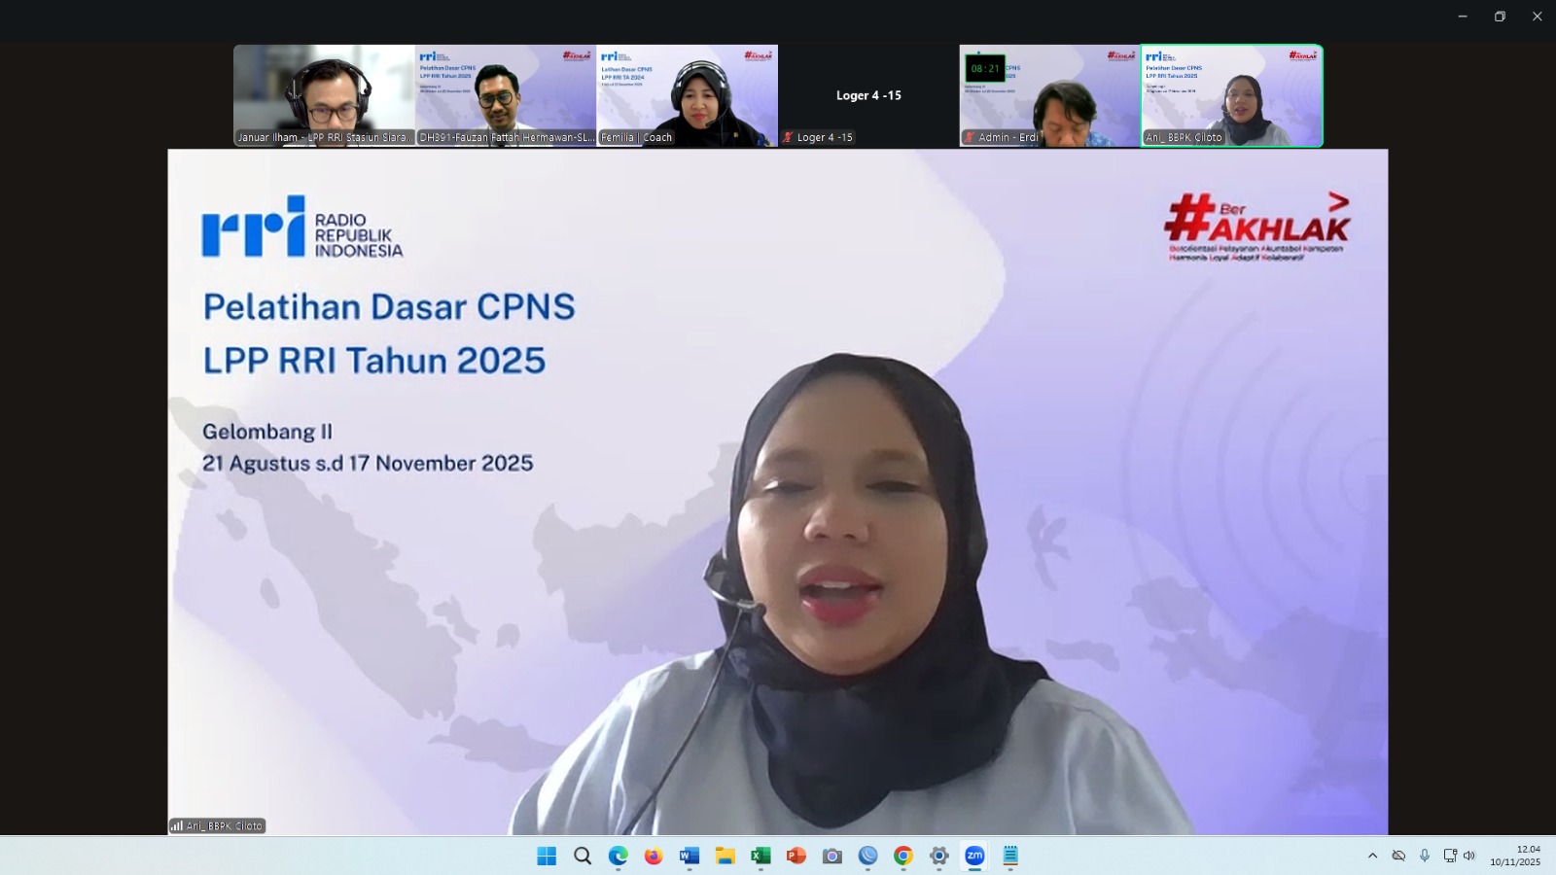The width and height of the screenshot is (1556, 875).
Task: Switch to Excel in the taskbar
Action: click(x=760, y=856)
